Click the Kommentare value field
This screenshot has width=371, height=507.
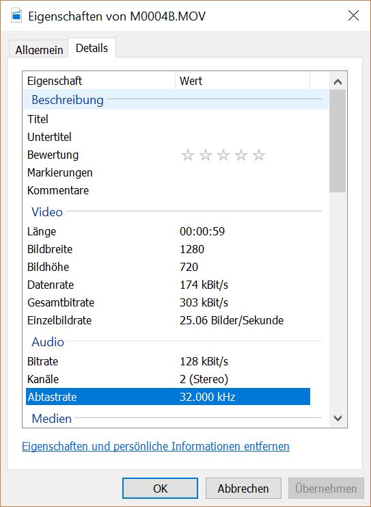coord(242,190)
